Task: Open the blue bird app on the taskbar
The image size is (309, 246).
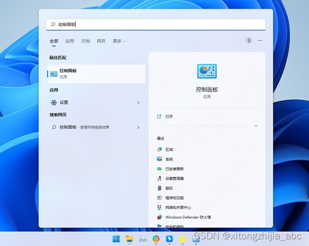Action: [169, 239]
